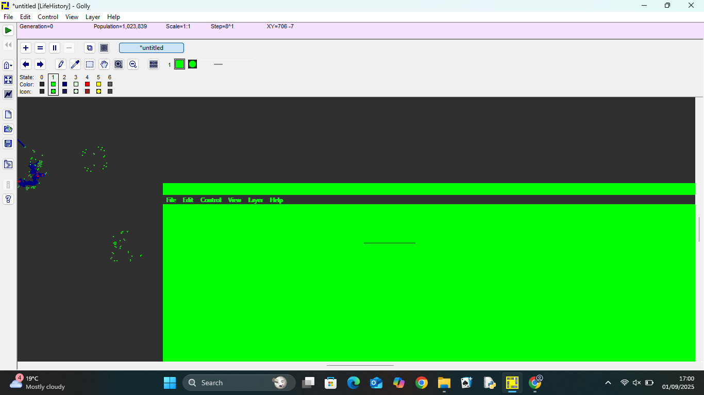Open the Layer menu
The width and height of the screenshot is (704, 395).
pos(93,17)
